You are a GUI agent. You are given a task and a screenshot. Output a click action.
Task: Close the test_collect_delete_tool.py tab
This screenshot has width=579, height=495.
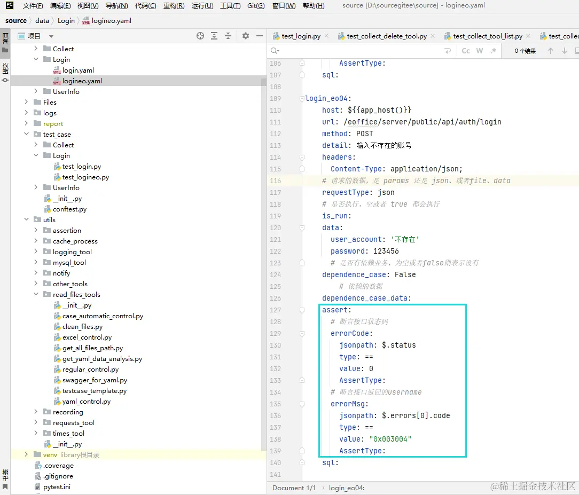point(433,36)
